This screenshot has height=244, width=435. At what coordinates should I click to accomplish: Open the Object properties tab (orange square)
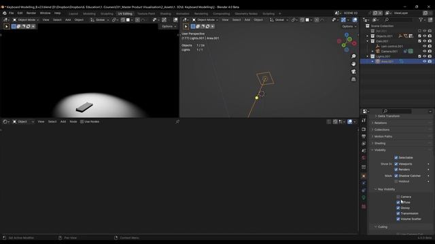(x=364, y=176)
